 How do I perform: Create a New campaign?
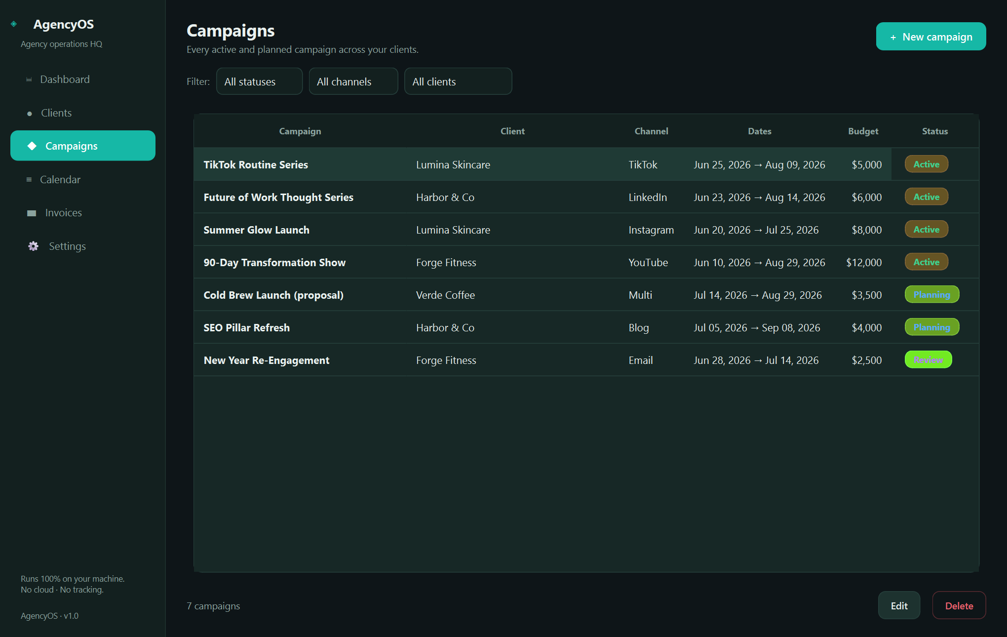pyautogui.click(x=931, y=37)
